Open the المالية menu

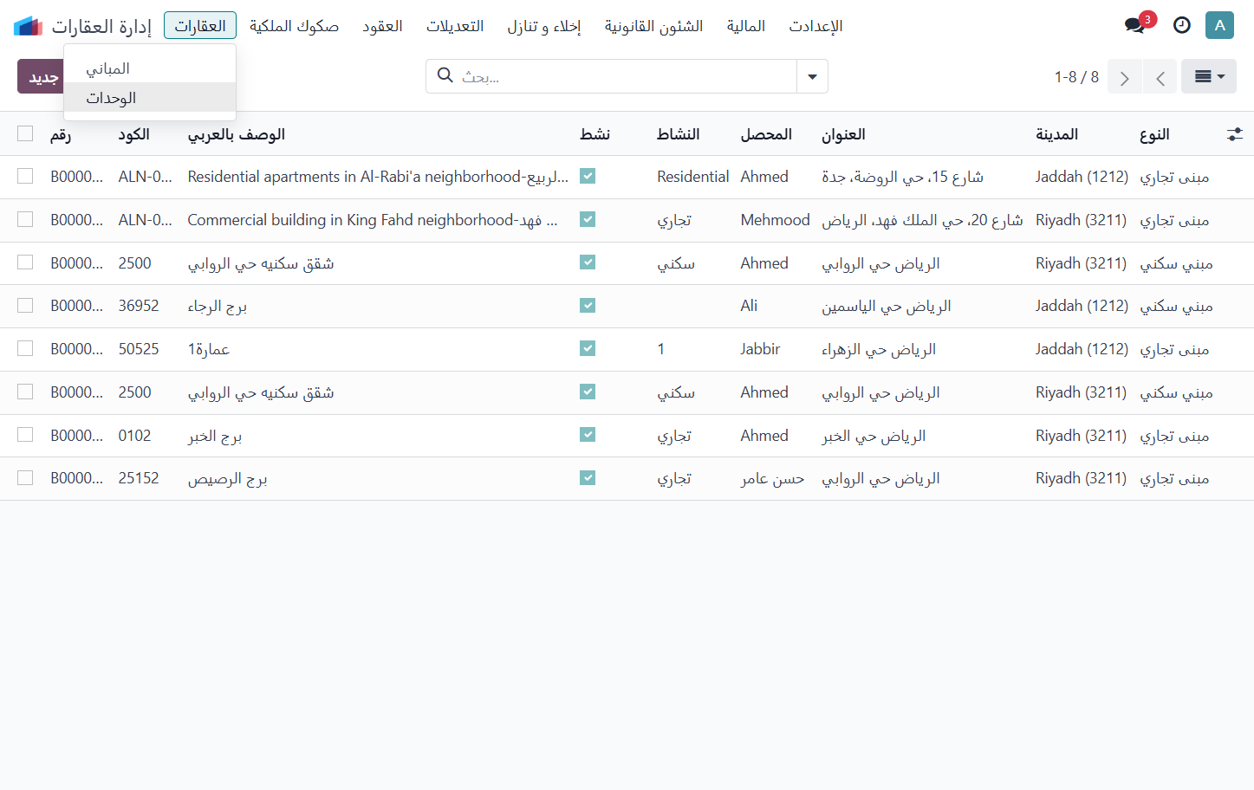[746, 26]
